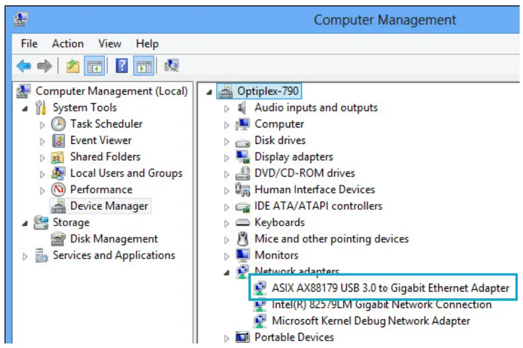Viewport: 523px width, 348px height.
Task: Select Disk Management in the tree
Action: [113, 239]
